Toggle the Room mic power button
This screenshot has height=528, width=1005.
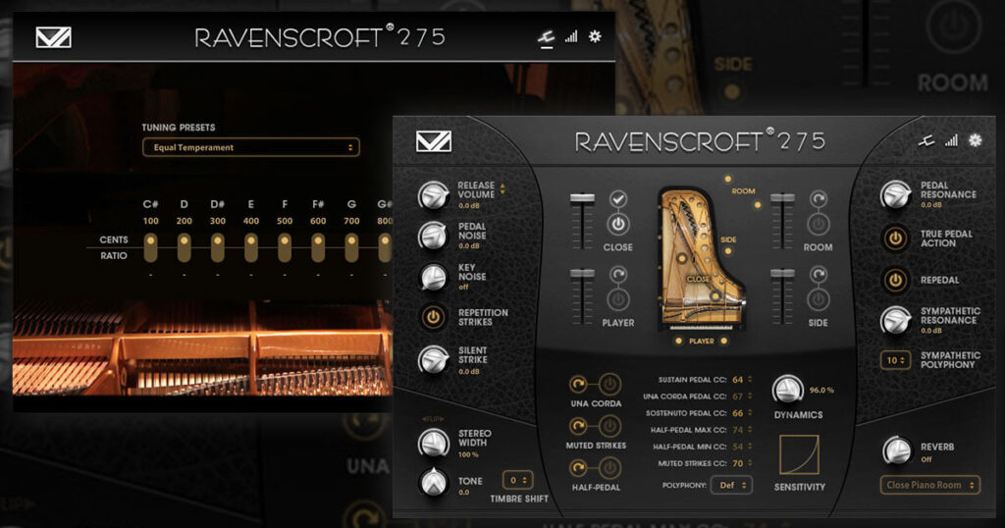tap(818, 225)
